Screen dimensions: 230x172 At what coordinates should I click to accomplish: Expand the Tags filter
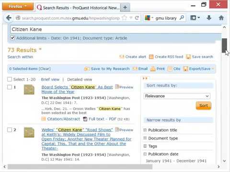click(x=145, y=146)
